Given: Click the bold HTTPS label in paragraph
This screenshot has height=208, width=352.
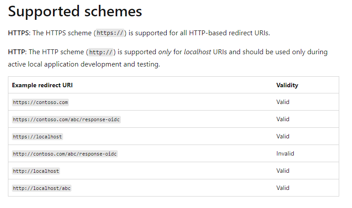Looking at the screenshot, I should tap(18, 33).
